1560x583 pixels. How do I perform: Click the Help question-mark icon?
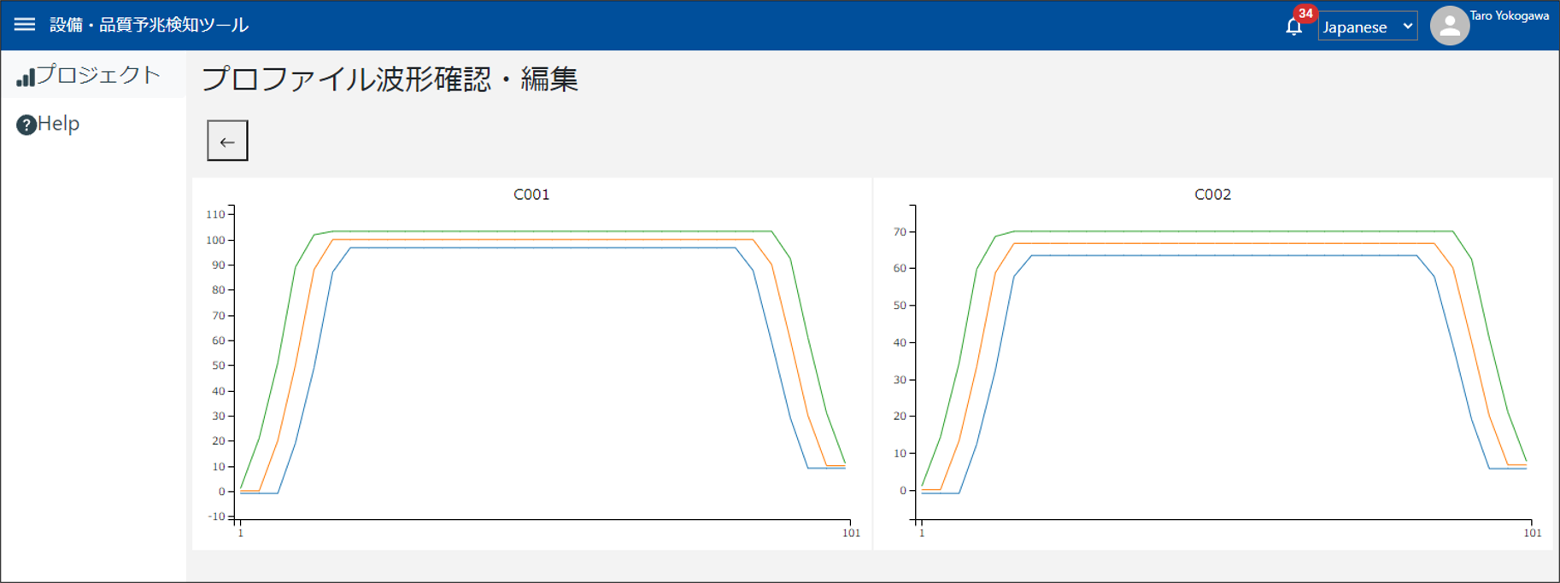pyautogui.click(x=26, y=125)
